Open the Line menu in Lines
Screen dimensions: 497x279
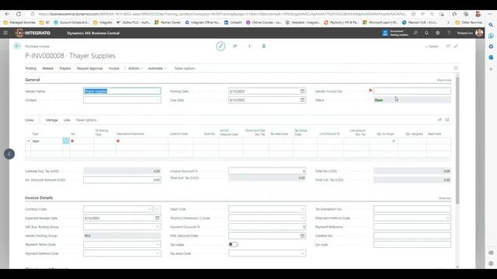67,120
